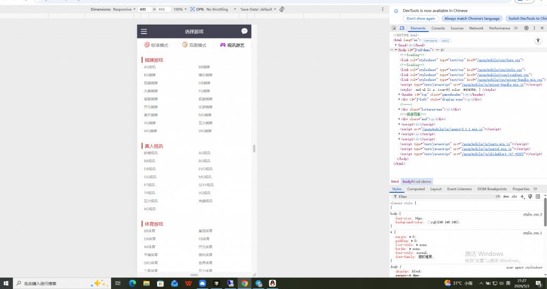Expand the margin shorthand triangle in the * rule
Viewport: 547px width, 289px height.
[411, 237]
